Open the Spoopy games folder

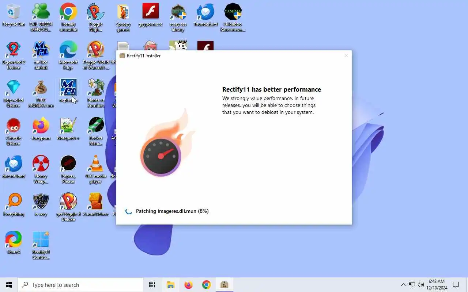point(123,18)
